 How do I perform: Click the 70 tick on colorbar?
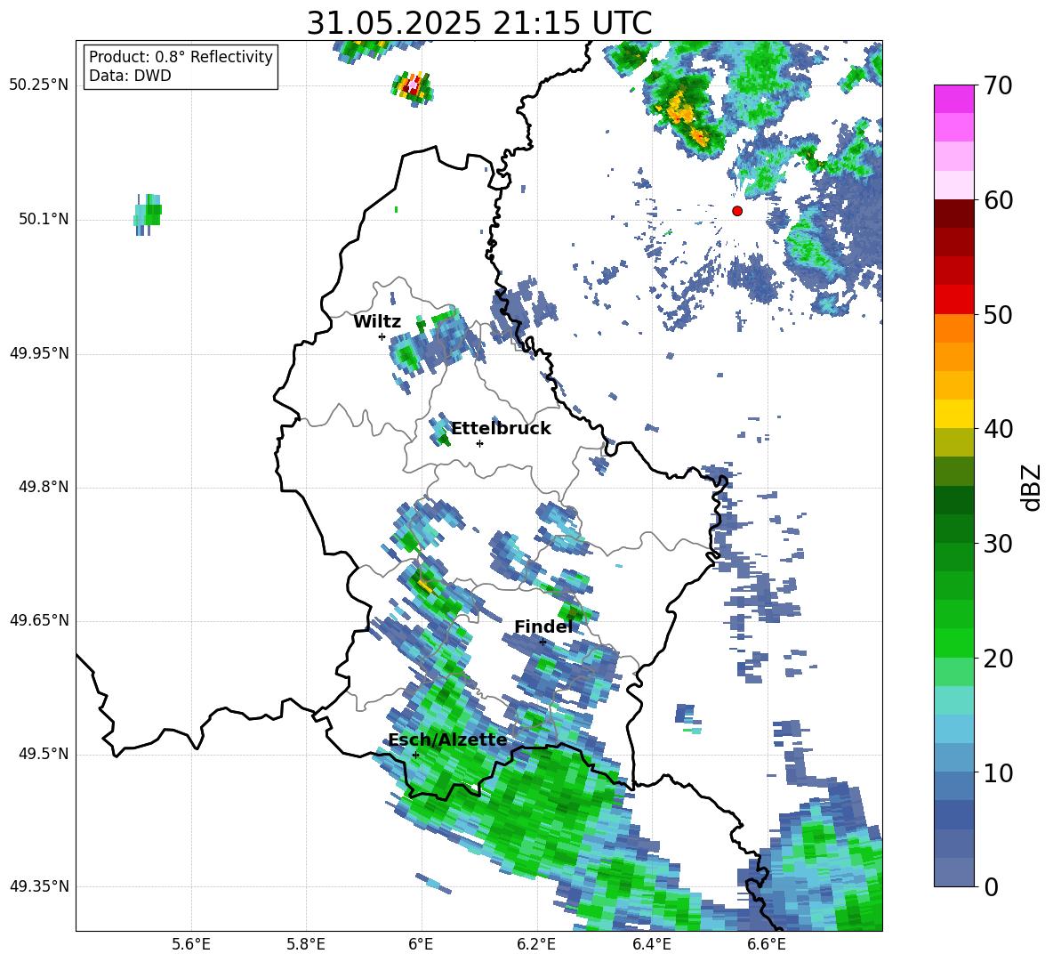998,85
